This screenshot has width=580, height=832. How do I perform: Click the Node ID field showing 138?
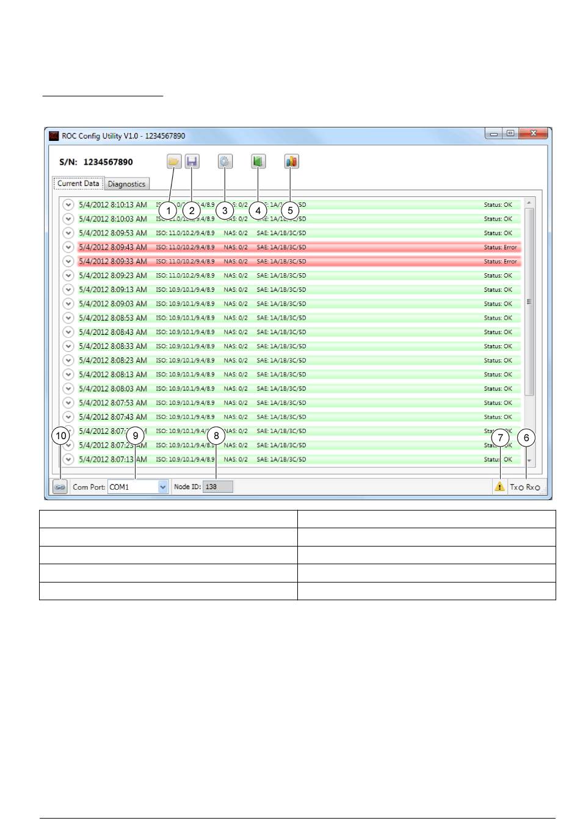coord(218,487)
